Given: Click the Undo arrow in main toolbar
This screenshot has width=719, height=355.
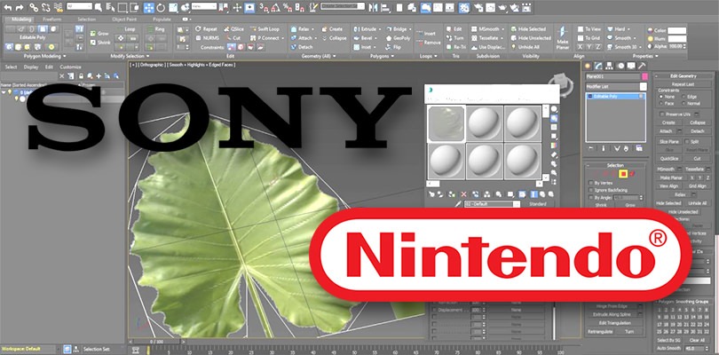Looking at the screenshot, I should (x=8, y=7).
